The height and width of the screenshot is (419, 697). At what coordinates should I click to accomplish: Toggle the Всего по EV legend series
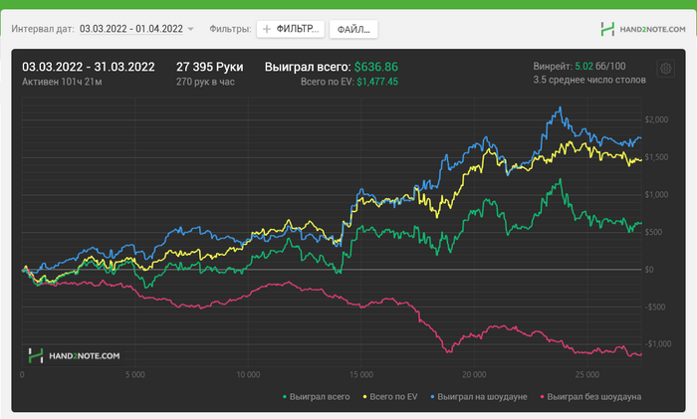tap(390, 397)
